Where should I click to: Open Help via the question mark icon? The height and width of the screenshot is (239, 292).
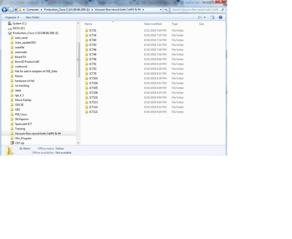point(220,17)
